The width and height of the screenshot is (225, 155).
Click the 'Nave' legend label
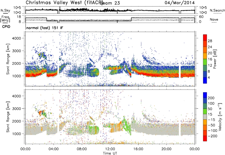click(x=214, y=19)
